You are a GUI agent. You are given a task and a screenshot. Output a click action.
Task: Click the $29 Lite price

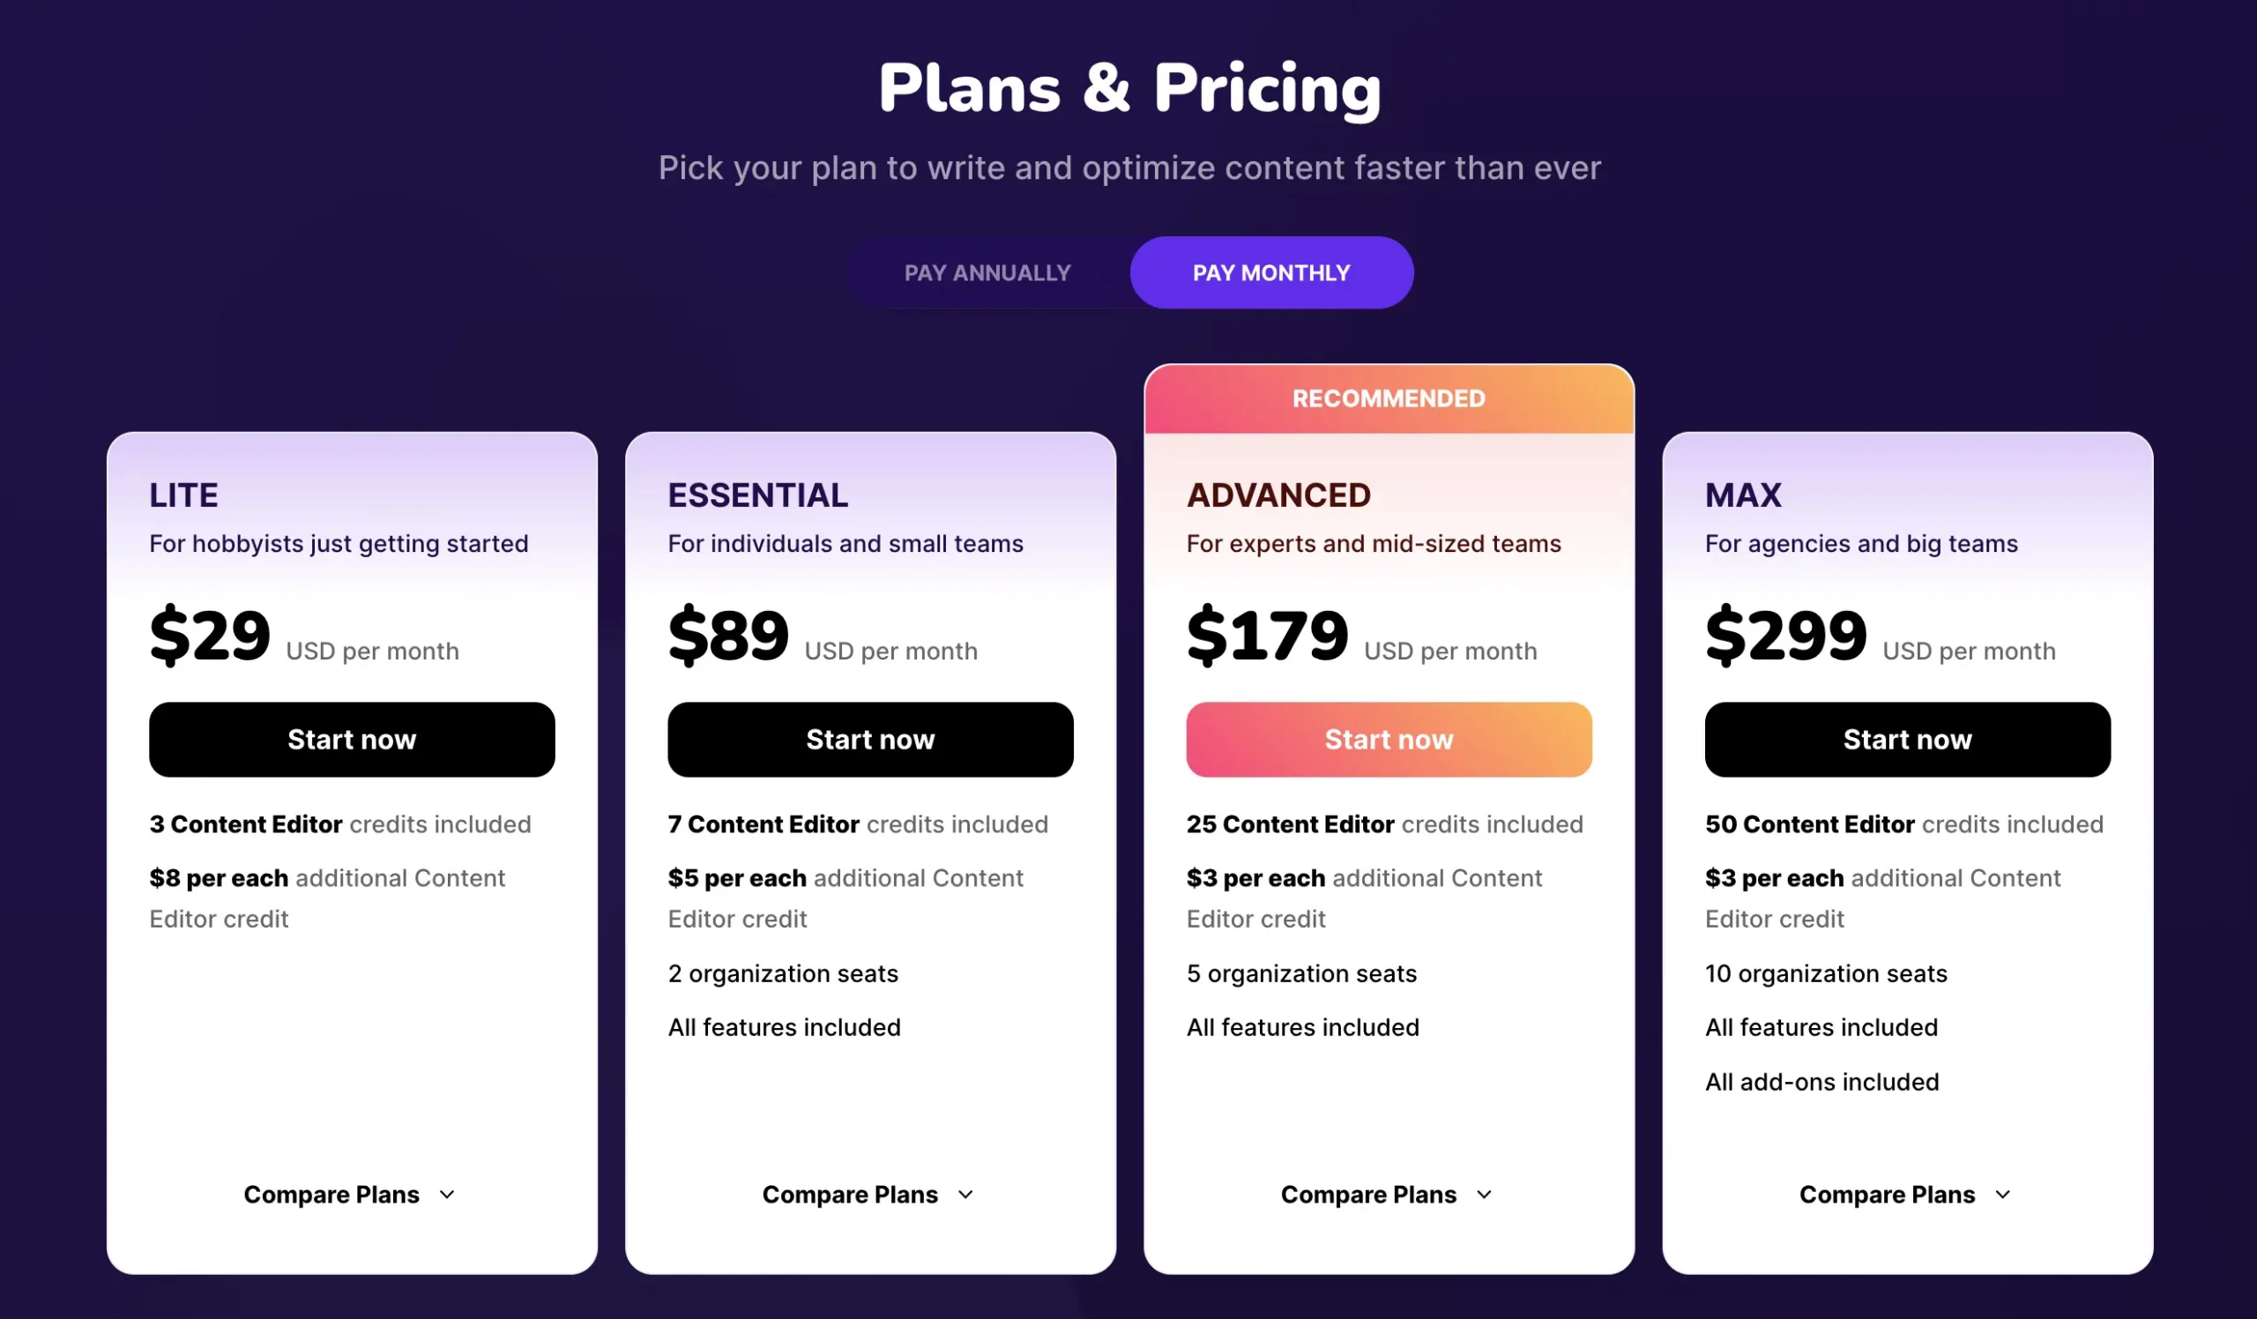coord(211,635)
